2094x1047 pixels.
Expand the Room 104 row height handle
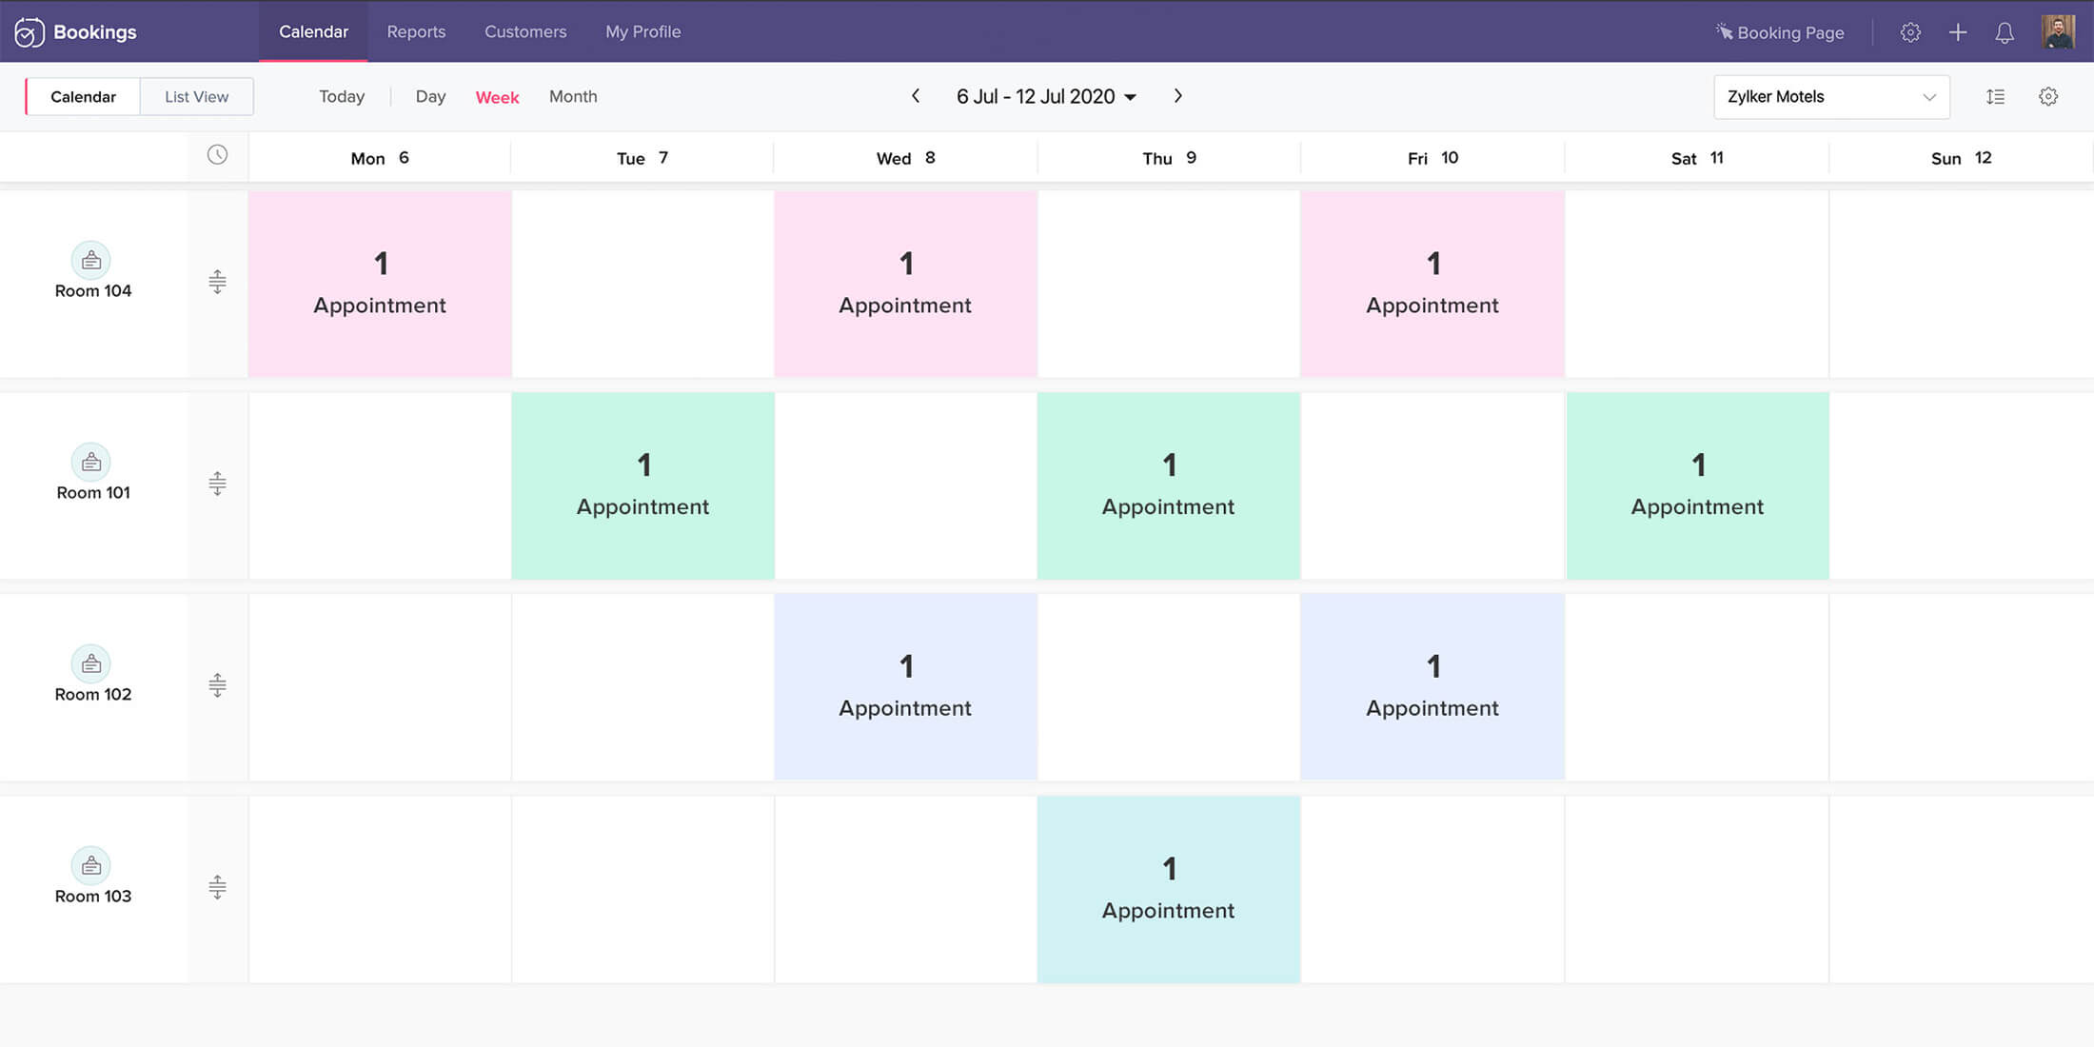217,282
